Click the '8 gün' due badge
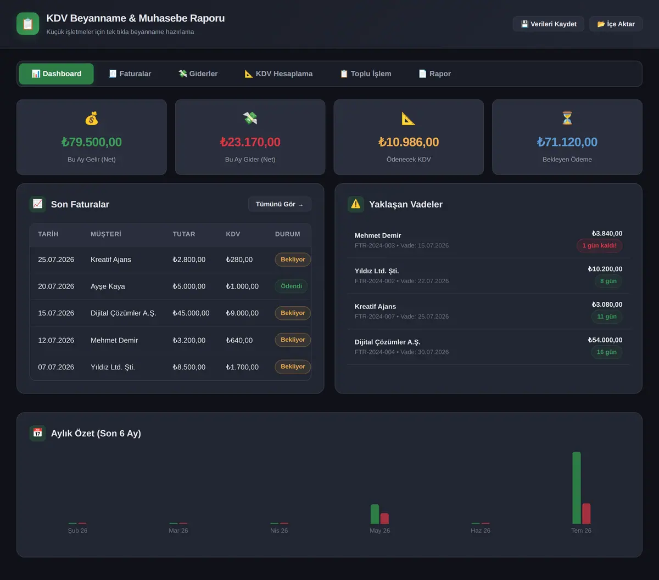This screenshot has width=659, height=580. point(608,281)
